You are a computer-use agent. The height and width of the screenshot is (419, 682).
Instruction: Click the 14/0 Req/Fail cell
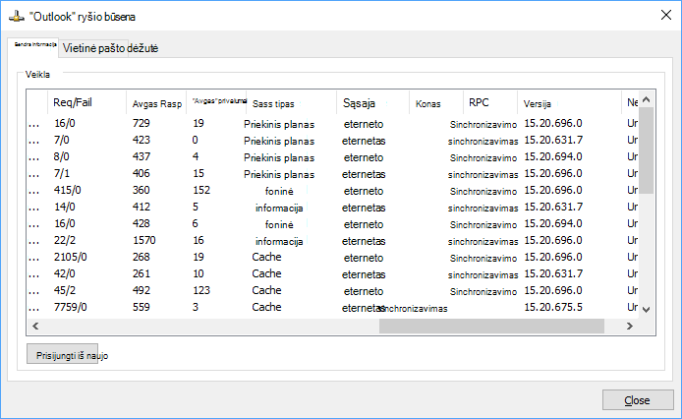65,207
